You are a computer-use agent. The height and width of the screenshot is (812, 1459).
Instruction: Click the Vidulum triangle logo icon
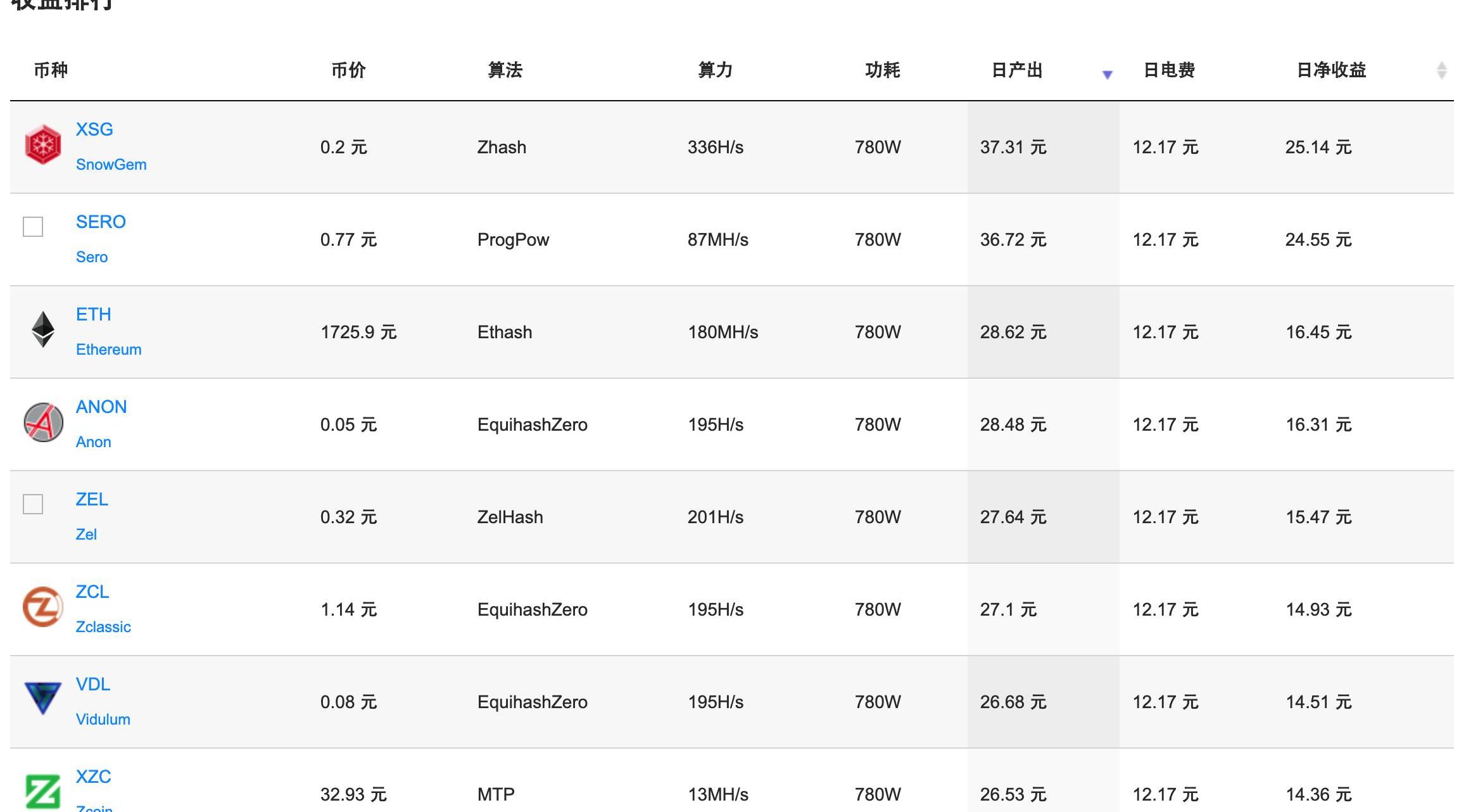(42, 698)
